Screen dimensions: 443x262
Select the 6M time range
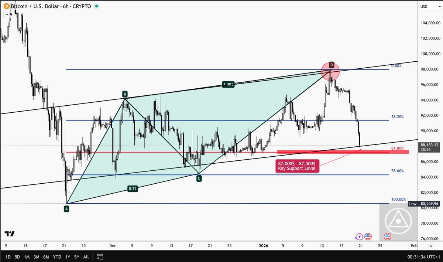pyautogui.click(x=47, y=256)
